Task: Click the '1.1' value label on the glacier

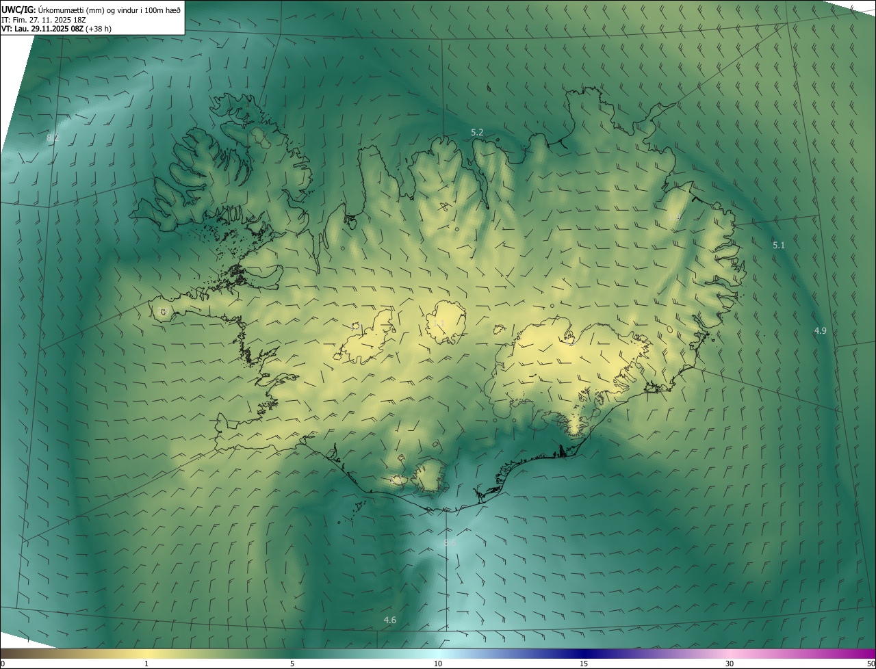Action: (x=437, y=323)
